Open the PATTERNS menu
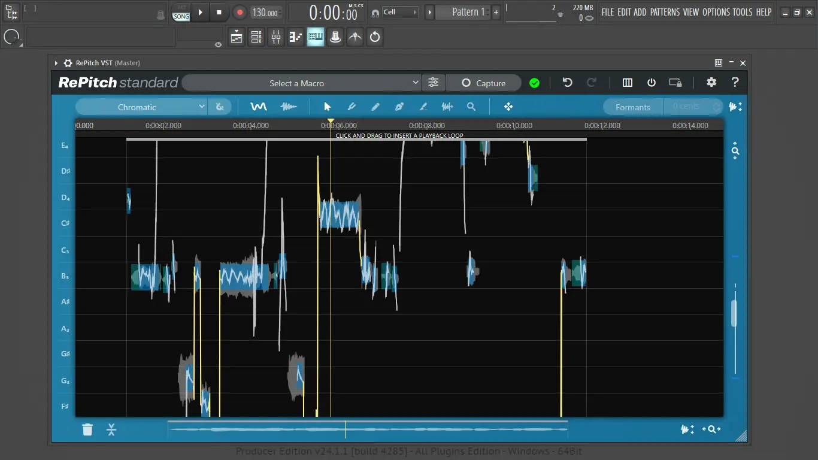 (x=665, y=12)
